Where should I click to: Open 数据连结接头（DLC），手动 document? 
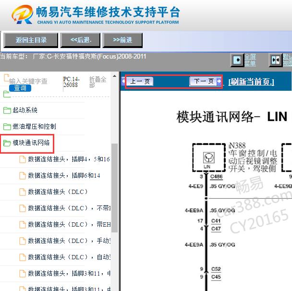pos(69,241)
